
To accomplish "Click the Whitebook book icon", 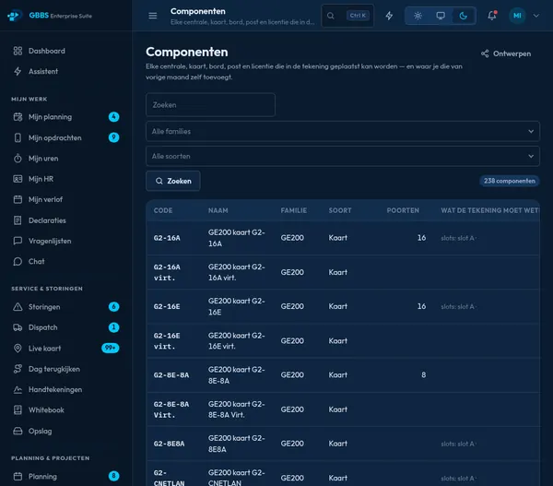I will [x=18, y=410].
